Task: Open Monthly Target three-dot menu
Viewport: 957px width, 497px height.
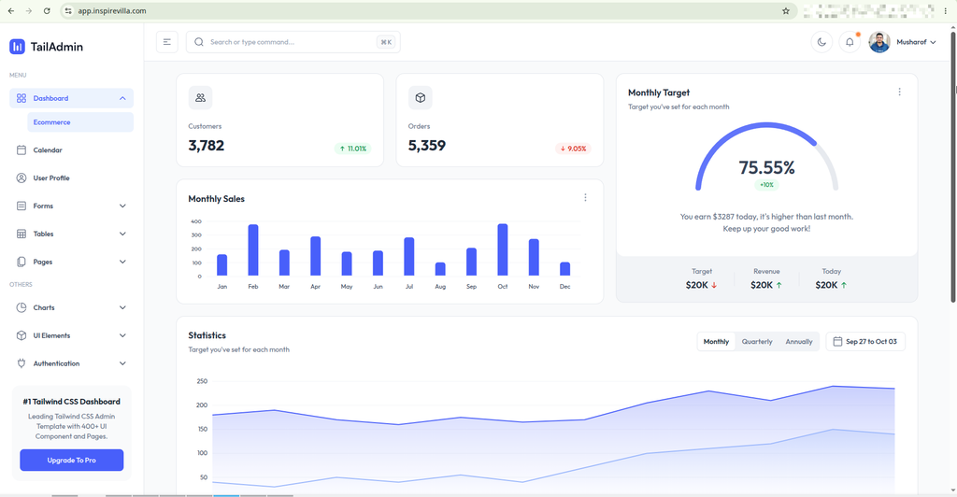Action: [899, 92]
